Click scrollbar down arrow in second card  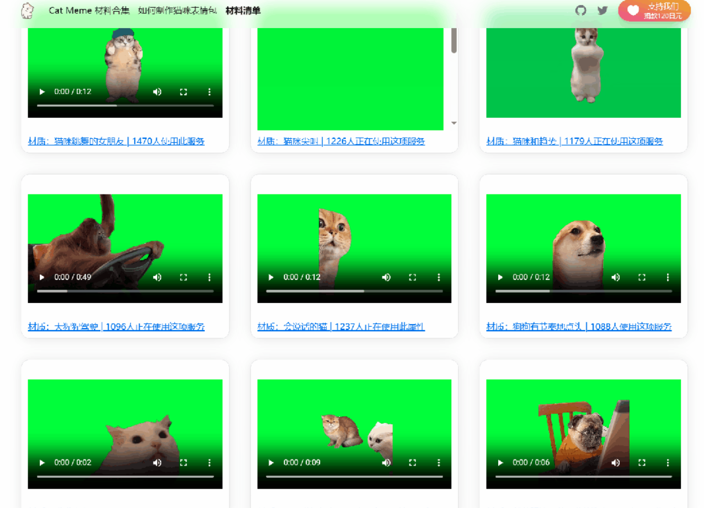point(454,123)
